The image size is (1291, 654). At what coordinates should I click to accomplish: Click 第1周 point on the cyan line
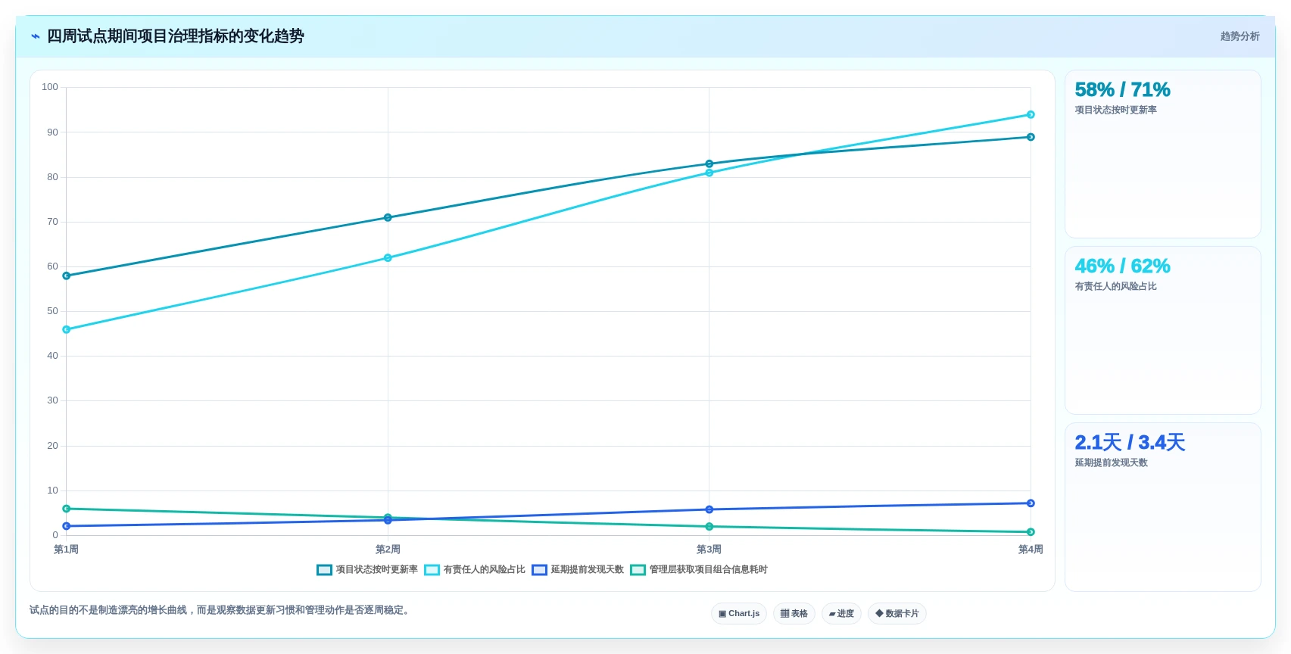tap(67, 330)
